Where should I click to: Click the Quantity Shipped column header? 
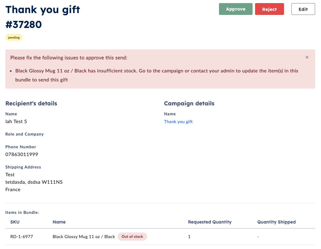(x=276, y=222)
